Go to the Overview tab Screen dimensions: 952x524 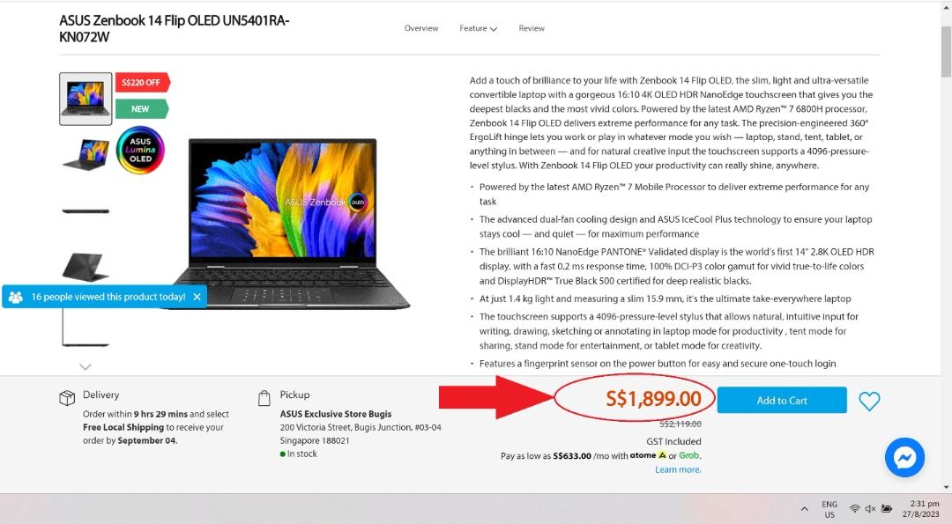[x=421, y=28]
